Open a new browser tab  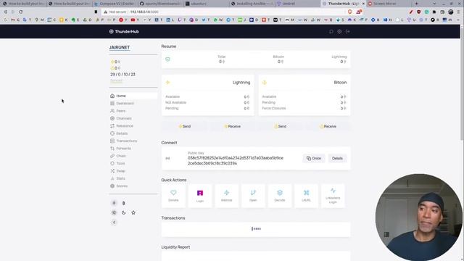417,4
